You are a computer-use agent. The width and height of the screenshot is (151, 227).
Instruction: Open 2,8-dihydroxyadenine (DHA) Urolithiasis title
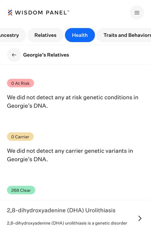(61, 210)
